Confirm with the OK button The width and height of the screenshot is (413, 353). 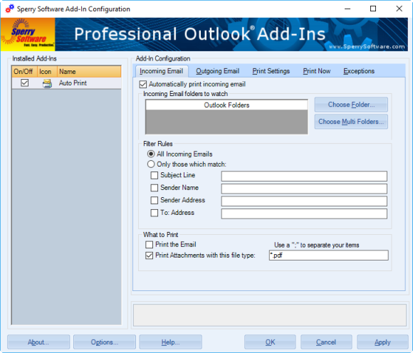[270, 342]
